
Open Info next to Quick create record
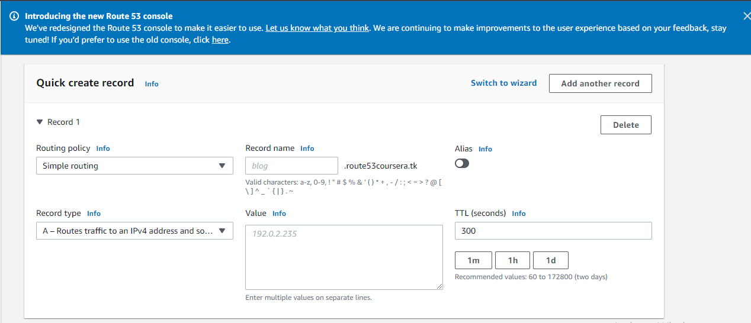[x=152, y=84]
